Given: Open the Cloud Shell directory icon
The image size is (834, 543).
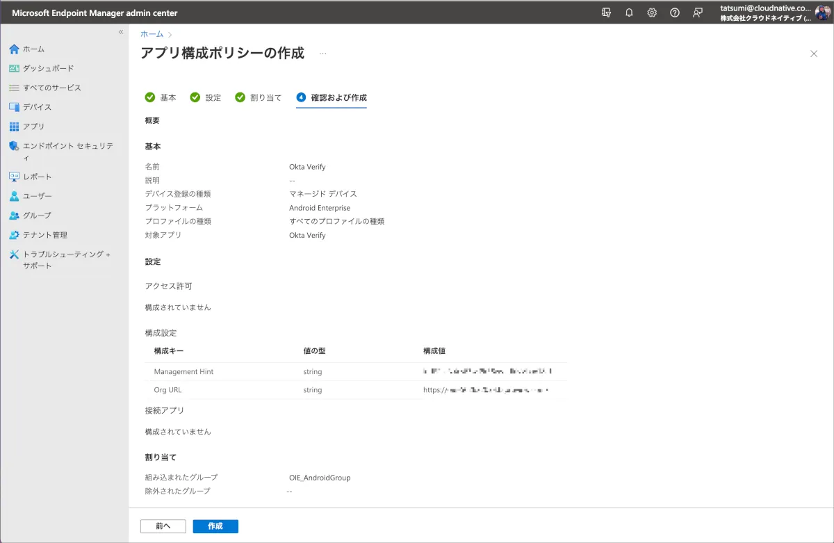Looking at the screenshot, I should (607, 13).
